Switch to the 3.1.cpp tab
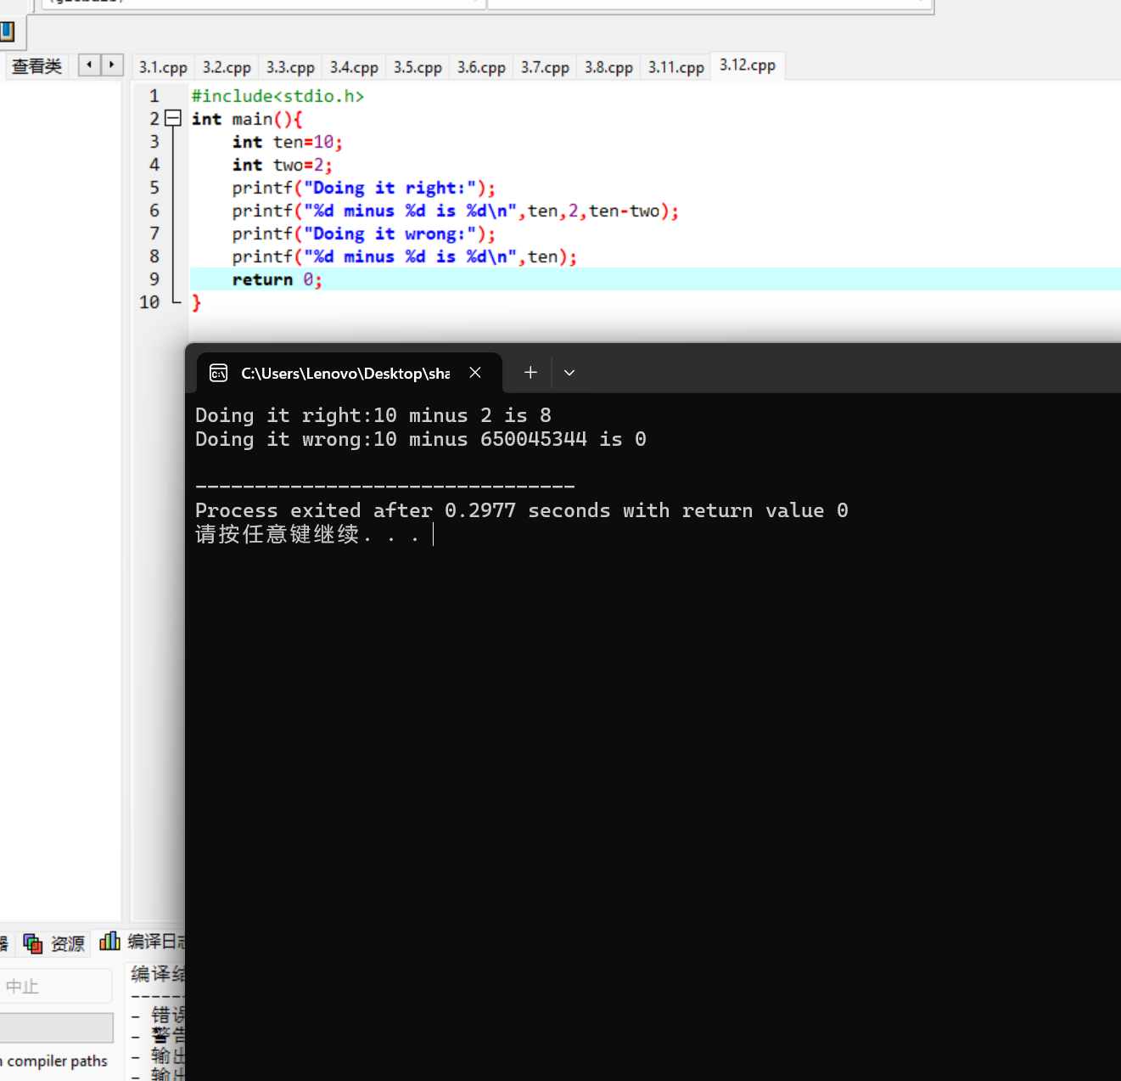 [x=163, y=67]
